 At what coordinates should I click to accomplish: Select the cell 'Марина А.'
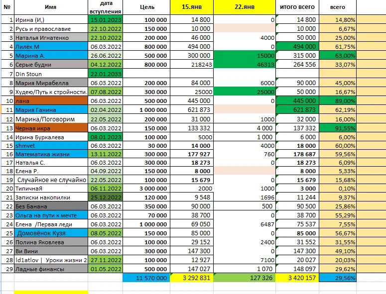(x=51, y=56)
